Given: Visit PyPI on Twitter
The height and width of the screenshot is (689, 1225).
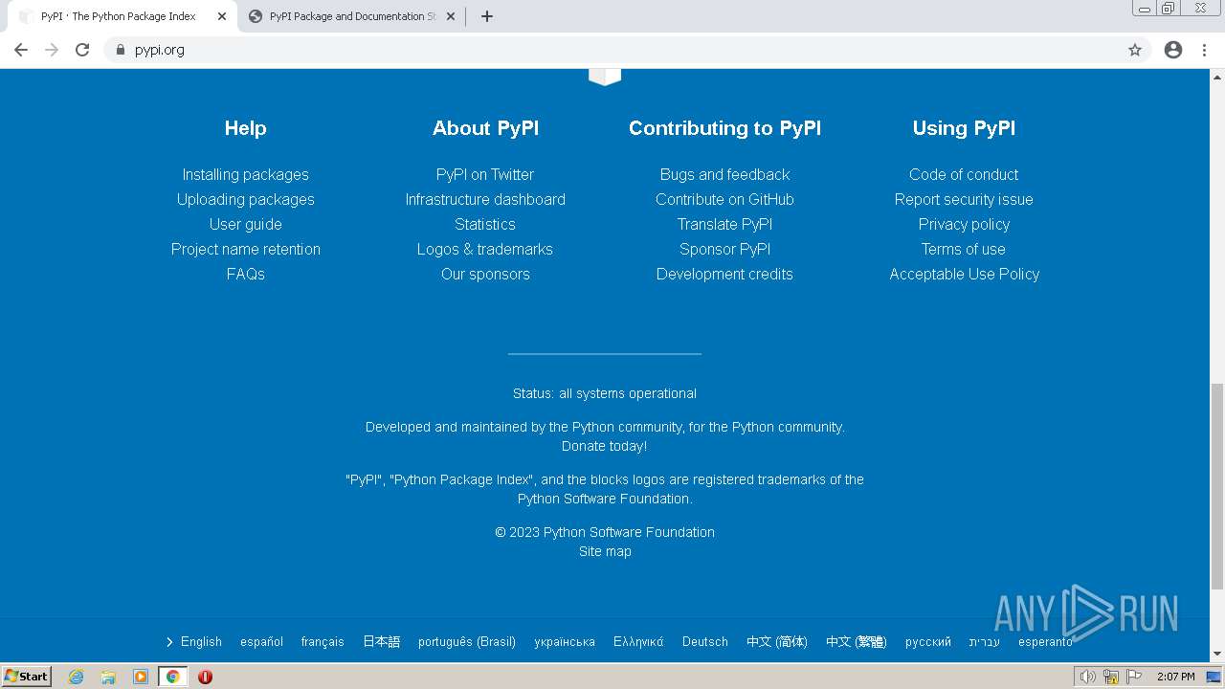Looking at the screenshot, I should tap(485, 174).
